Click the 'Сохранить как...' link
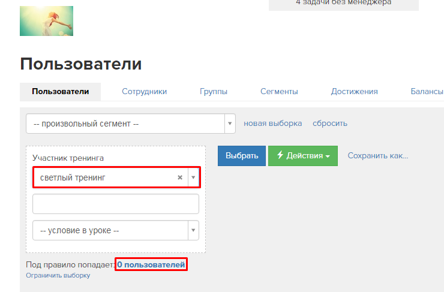The height and width of the screenshot is (292, 444). coord(378,156)
